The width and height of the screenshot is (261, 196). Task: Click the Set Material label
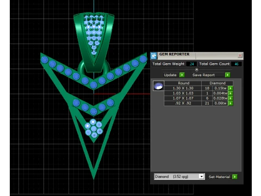(219, 177)
